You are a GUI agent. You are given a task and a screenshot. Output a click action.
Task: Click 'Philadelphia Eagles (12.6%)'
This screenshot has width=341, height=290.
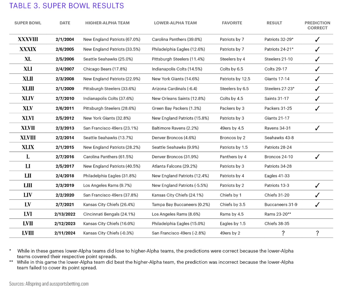[x=178, y=49]
